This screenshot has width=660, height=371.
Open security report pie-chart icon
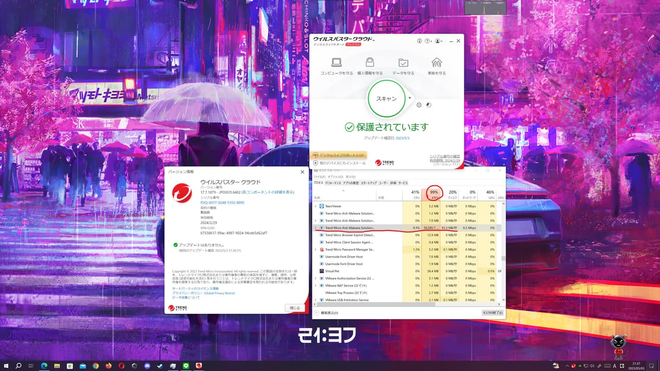point(428,105)
